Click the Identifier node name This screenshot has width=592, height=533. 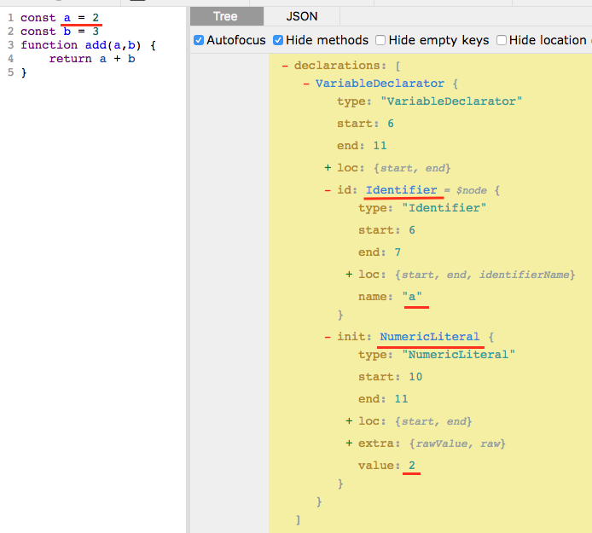401,190
